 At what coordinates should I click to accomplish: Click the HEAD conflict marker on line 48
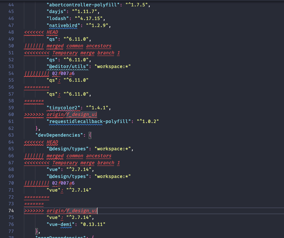[x=52, y=32]
